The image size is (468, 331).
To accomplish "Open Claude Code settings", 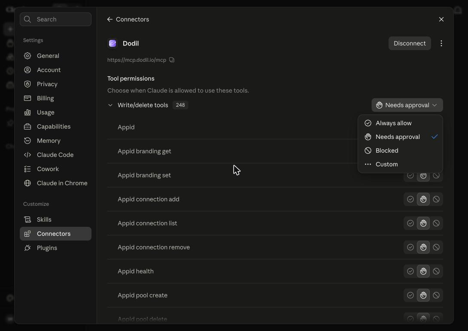I will click(x=55, y=155).
